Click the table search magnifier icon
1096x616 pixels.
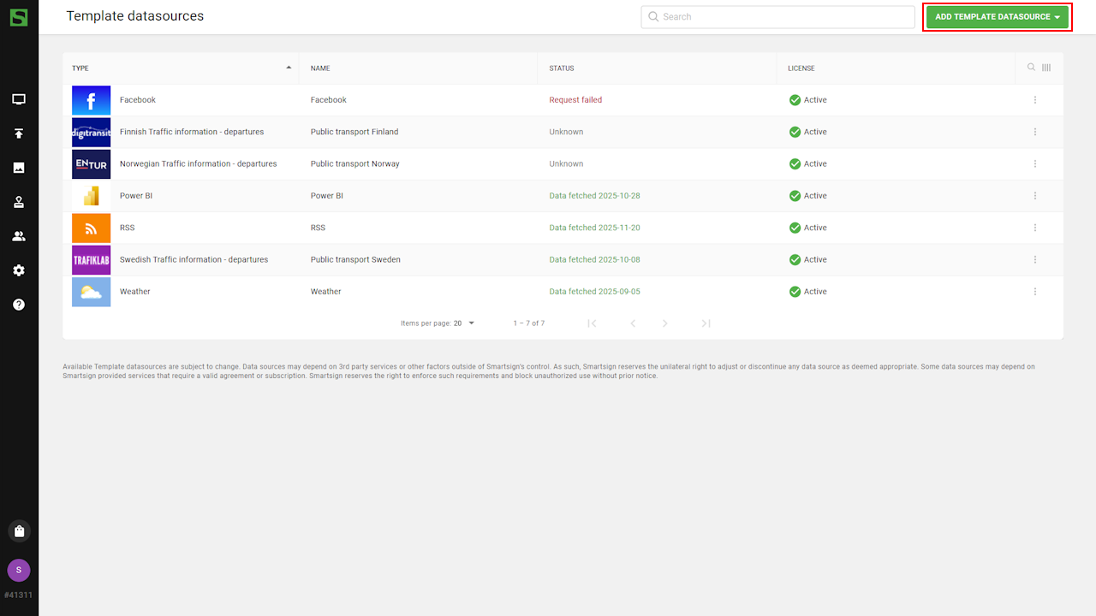coord(1031,68)
